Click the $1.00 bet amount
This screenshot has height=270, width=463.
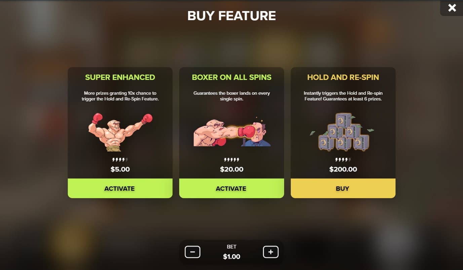pyautogui.click(x=232, y=257)
